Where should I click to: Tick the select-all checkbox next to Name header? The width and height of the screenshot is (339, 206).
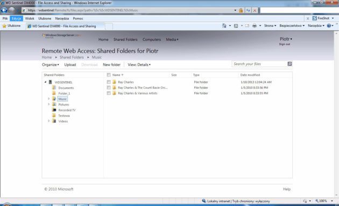coord(109,75)
